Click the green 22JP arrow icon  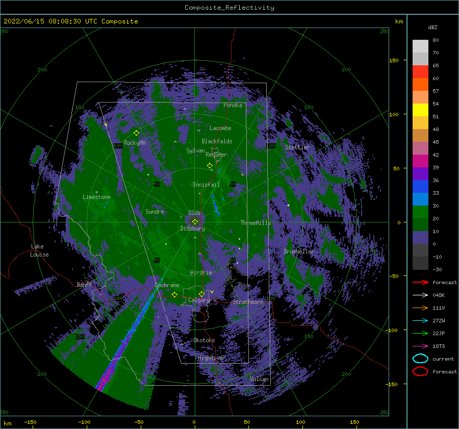click(420, 333)
